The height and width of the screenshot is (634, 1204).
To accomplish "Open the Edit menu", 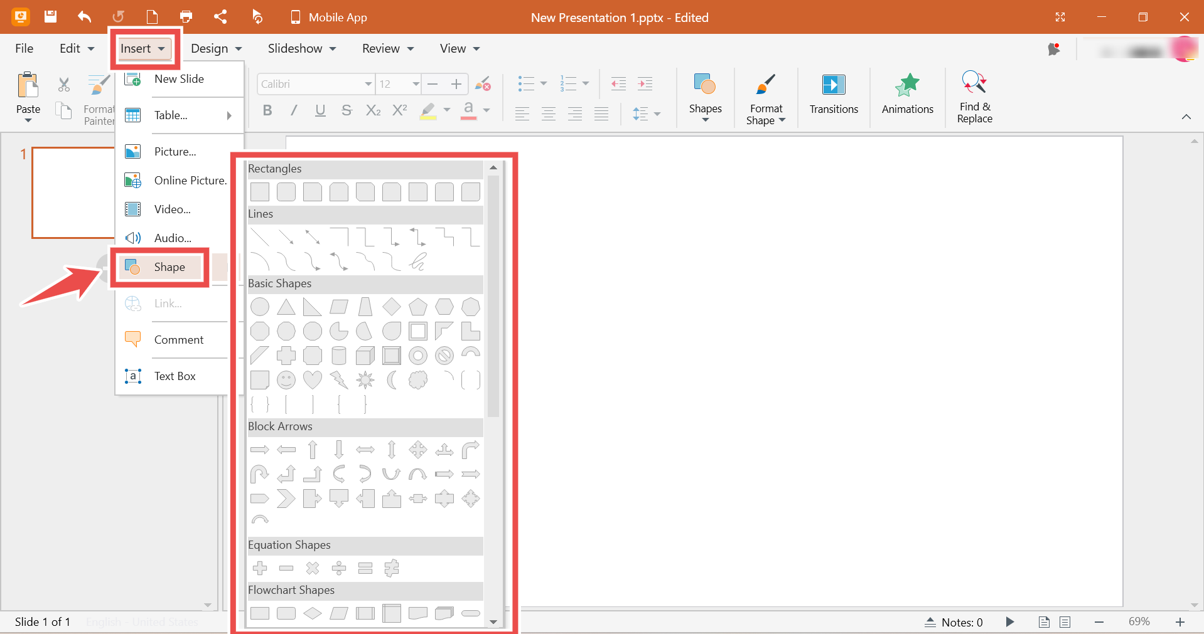I will click(77, 48).
